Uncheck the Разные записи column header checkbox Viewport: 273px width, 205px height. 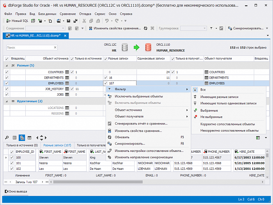(x=106, y=59)
